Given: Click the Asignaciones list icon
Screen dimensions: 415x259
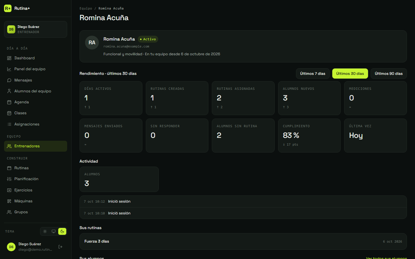Looking at the screenshot, I should (x=9, y=124).
